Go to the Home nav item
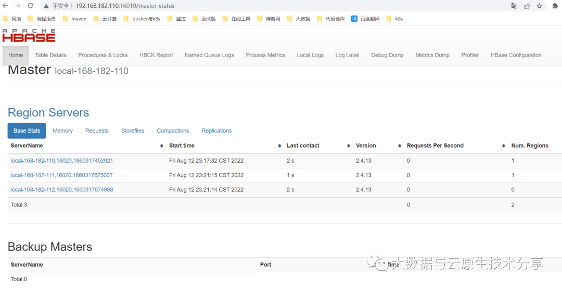Viewport: 562px width, 288px height. point(16,55)
